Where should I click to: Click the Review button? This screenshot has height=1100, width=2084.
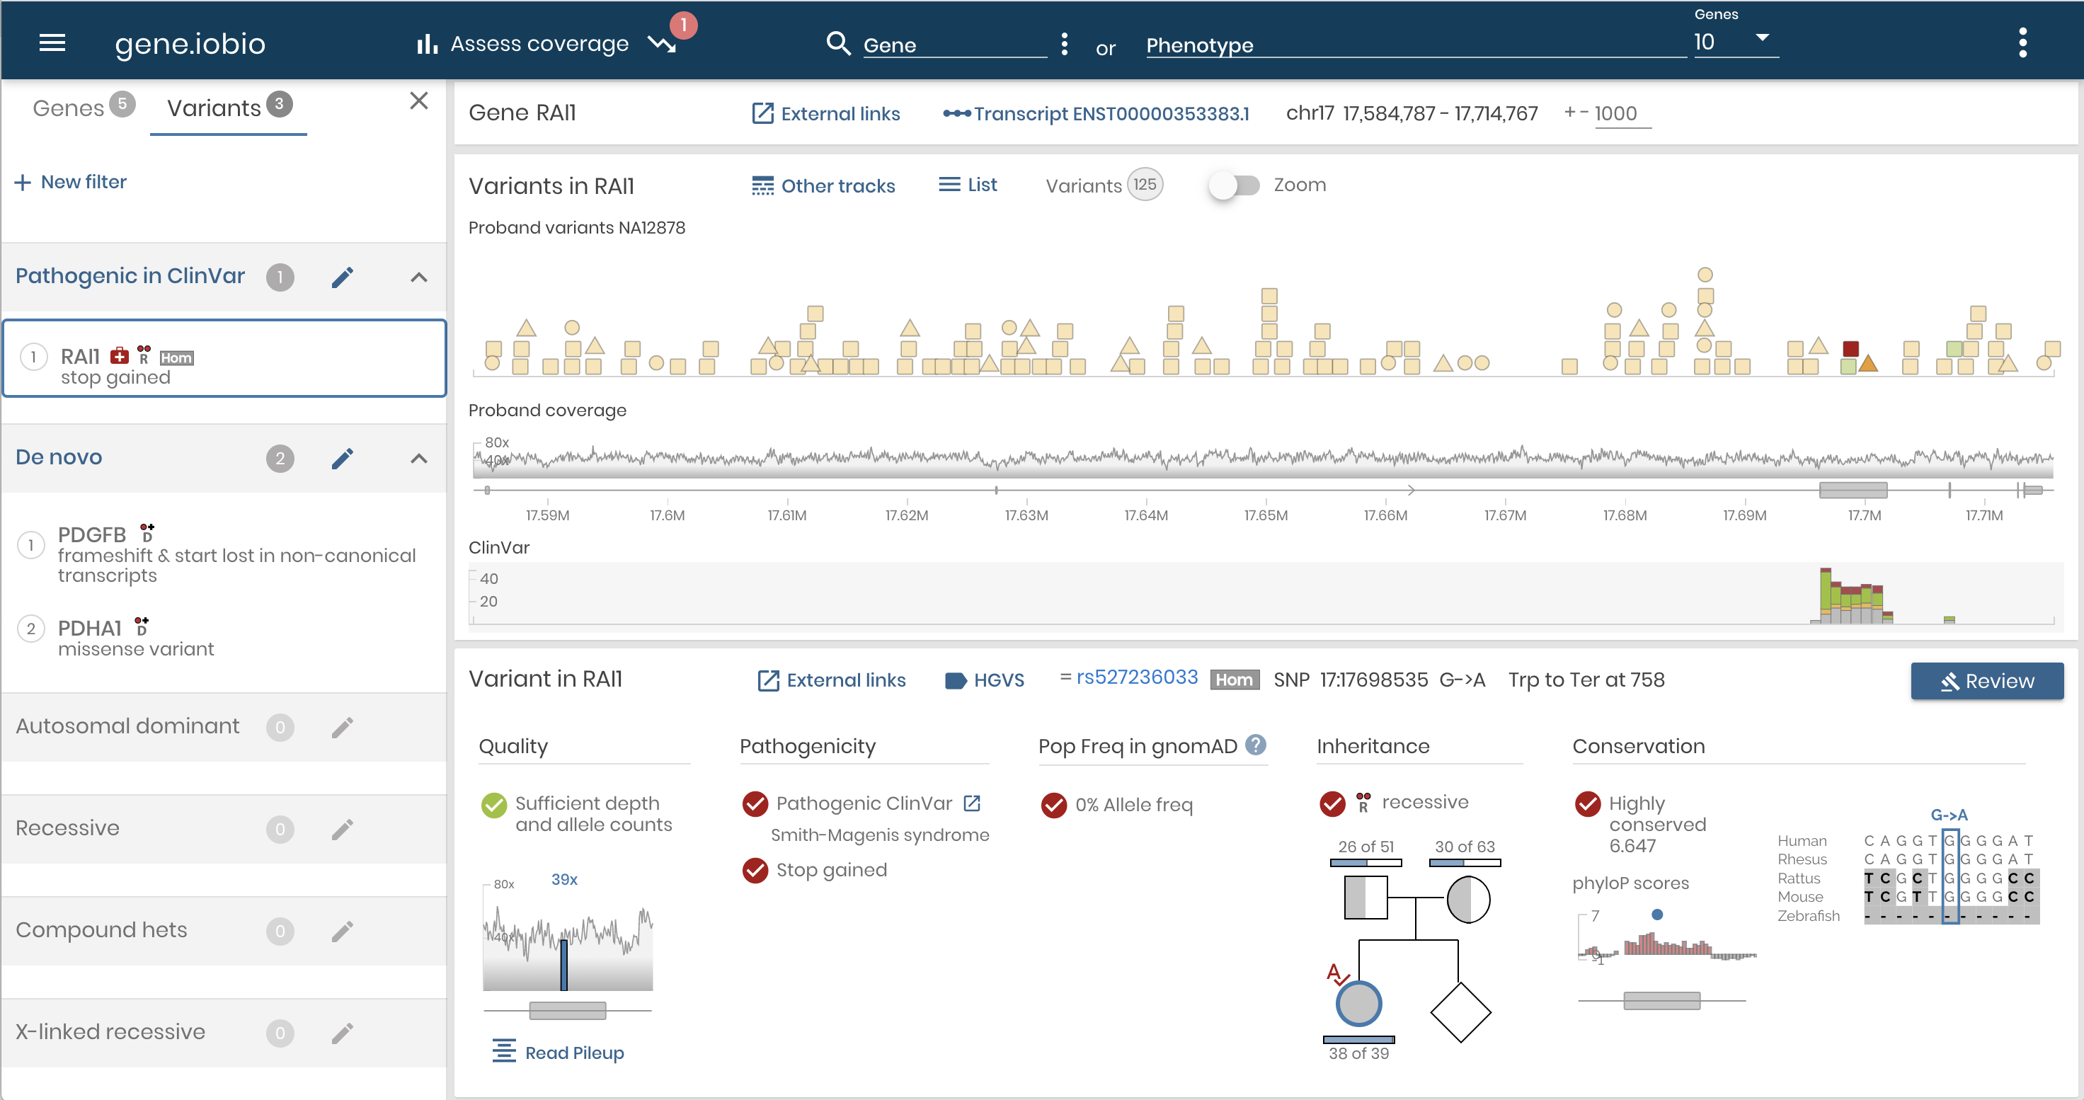pos(1986,681)
